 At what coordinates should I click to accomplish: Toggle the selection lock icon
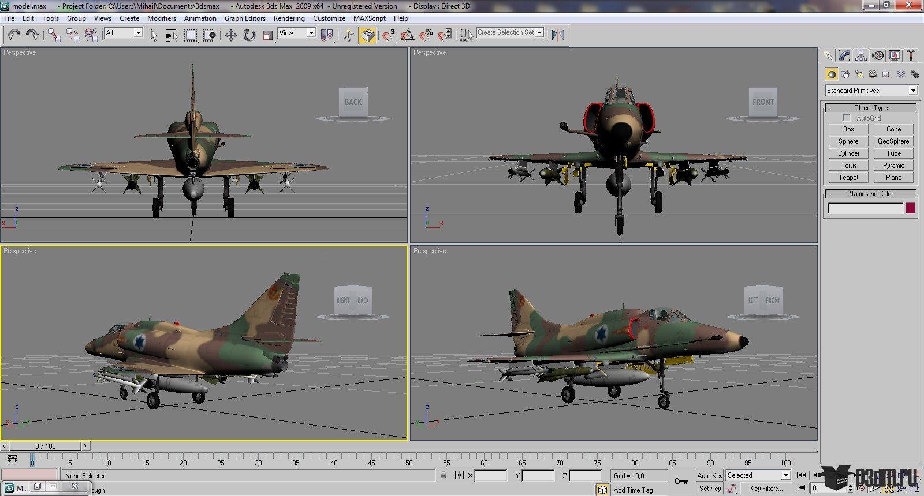444,475
